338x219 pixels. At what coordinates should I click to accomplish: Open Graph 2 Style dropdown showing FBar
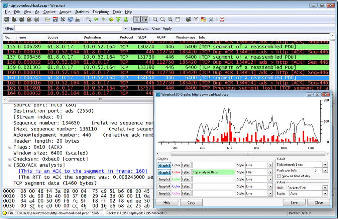269,172
